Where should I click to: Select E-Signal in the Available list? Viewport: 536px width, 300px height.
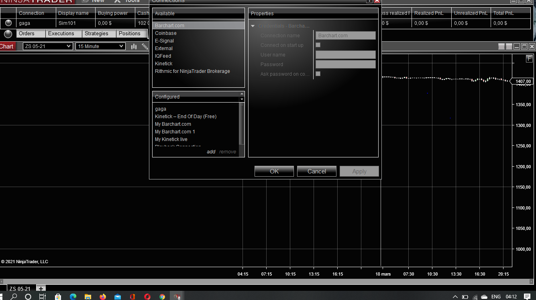click(198, 41)
